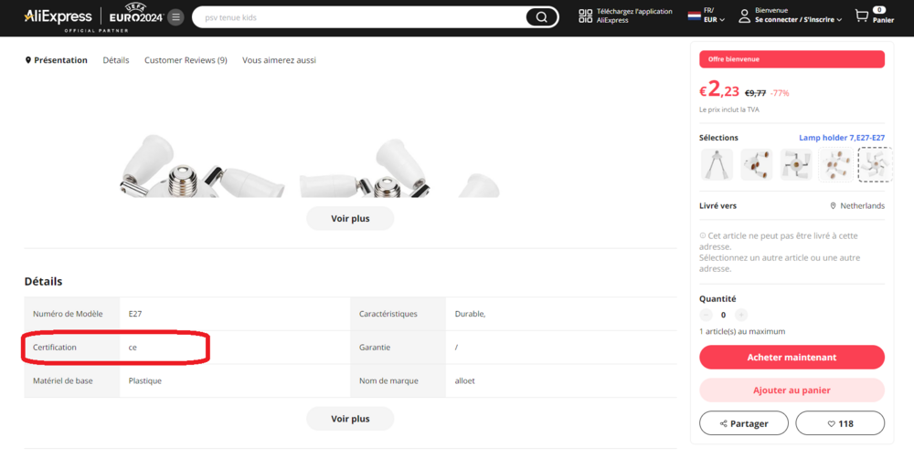Click the Plastique material value

(x=145, y=380)
